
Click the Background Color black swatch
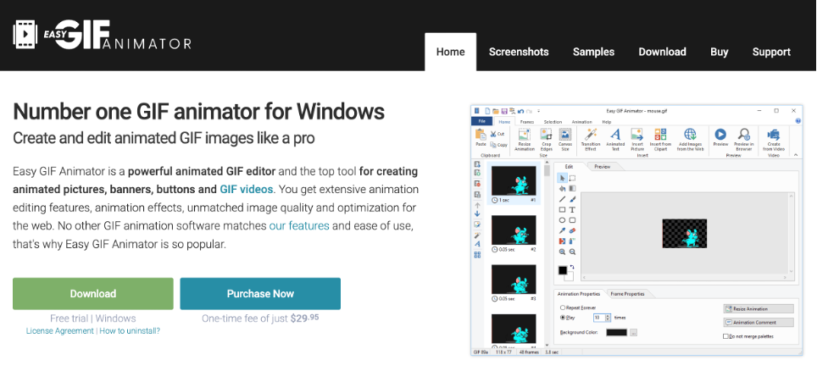[616, 332]
